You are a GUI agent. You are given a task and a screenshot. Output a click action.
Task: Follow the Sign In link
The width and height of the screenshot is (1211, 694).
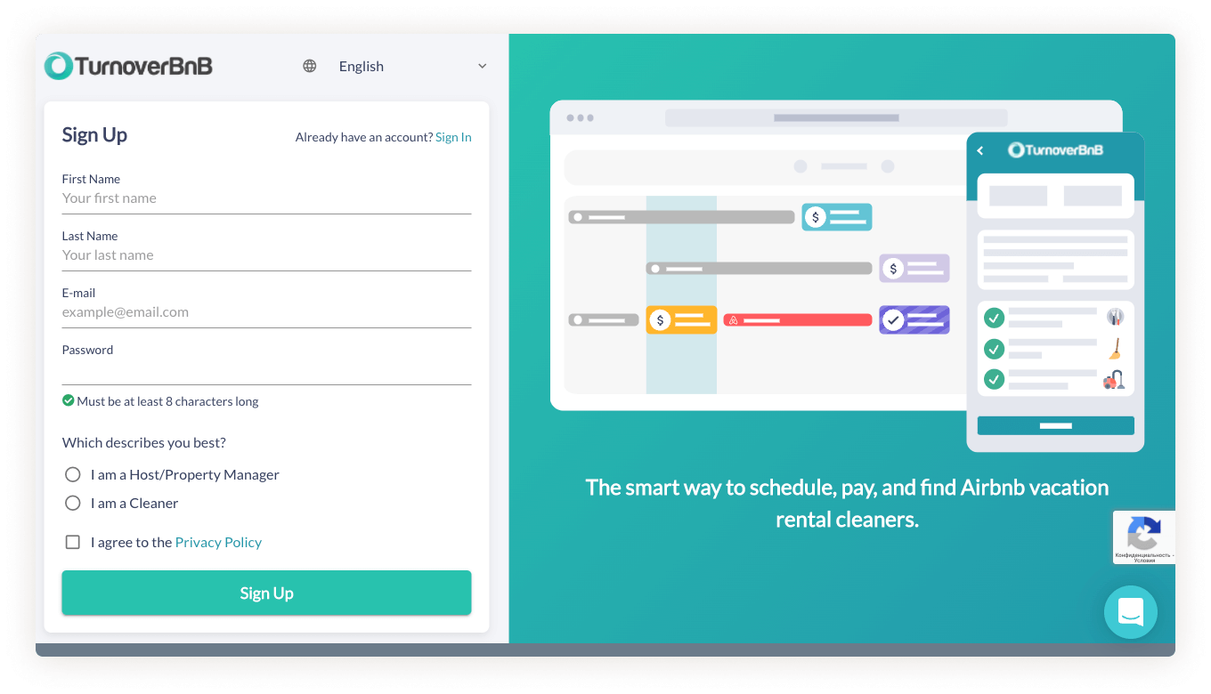[453, 137]
